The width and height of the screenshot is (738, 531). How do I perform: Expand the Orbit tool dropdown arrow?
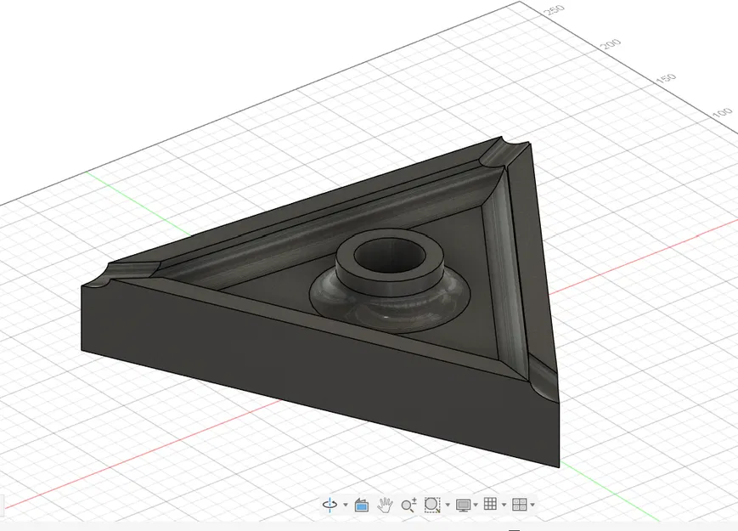pos(346,506)
